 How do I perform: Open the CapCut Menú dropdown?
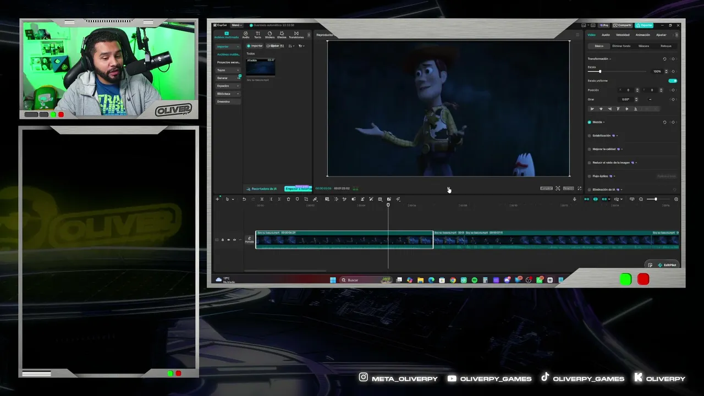pos(237,25)
